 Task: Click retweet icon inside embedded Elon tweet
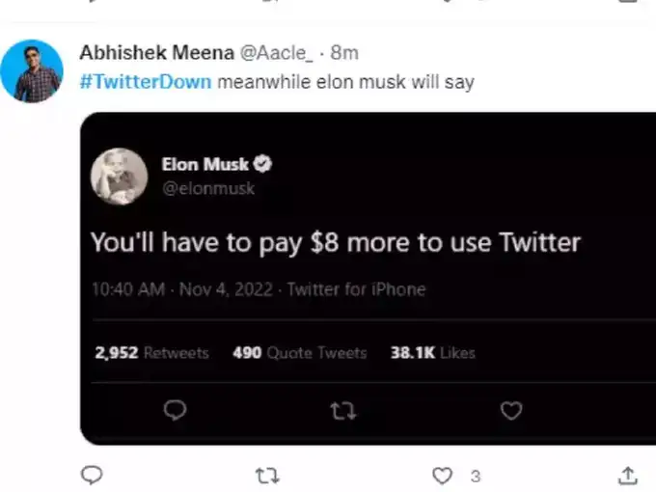[x=342, y=411]
